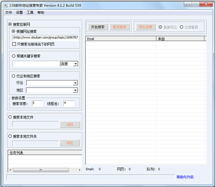Click the 开始搜索 button
The image size is (215, 187).
[98, 27]
